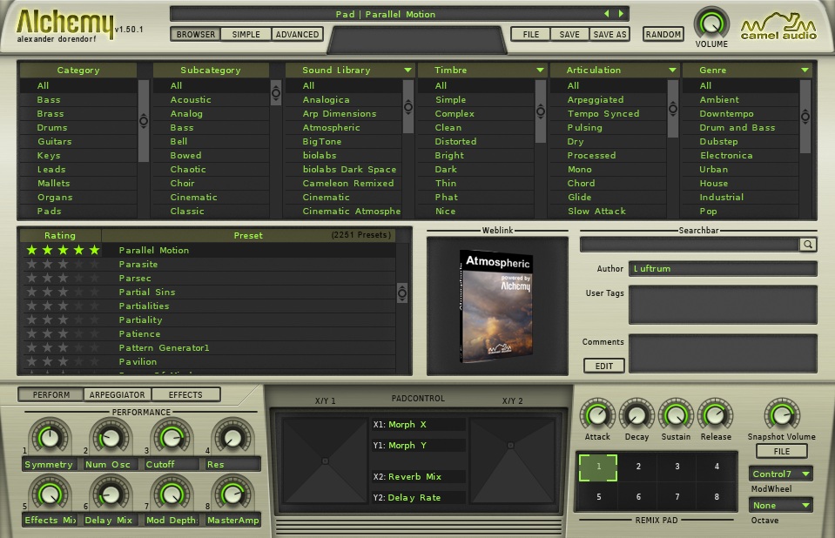
Task: Set Parallel Motion rating to one star
Action: coord(32,251)
